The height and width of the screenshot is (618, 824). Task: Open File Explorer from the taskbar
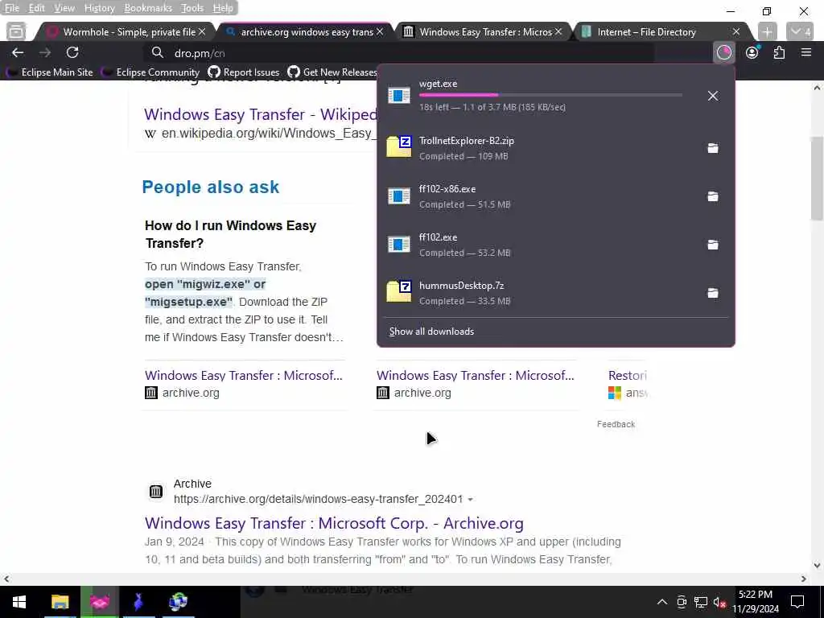[x=60, y=602]
